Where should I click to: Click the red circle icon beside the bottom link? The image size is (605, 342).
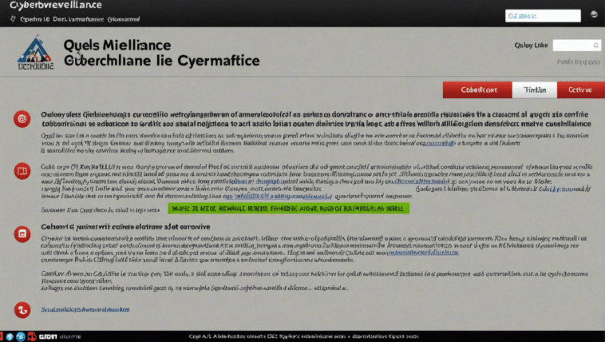pyautogui.click(x=22, y=309)
